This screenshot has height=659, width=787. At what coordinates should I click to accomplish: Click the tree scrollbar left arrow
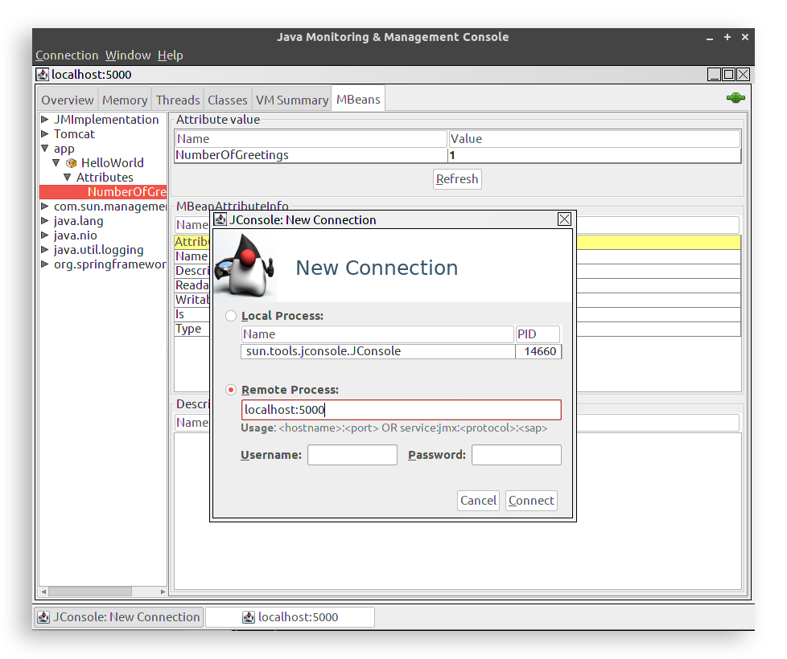point(43,591)
